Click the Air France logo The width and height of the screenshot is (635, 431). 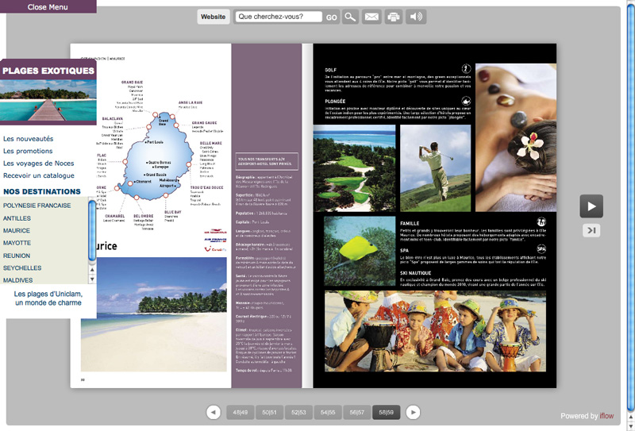215,240
